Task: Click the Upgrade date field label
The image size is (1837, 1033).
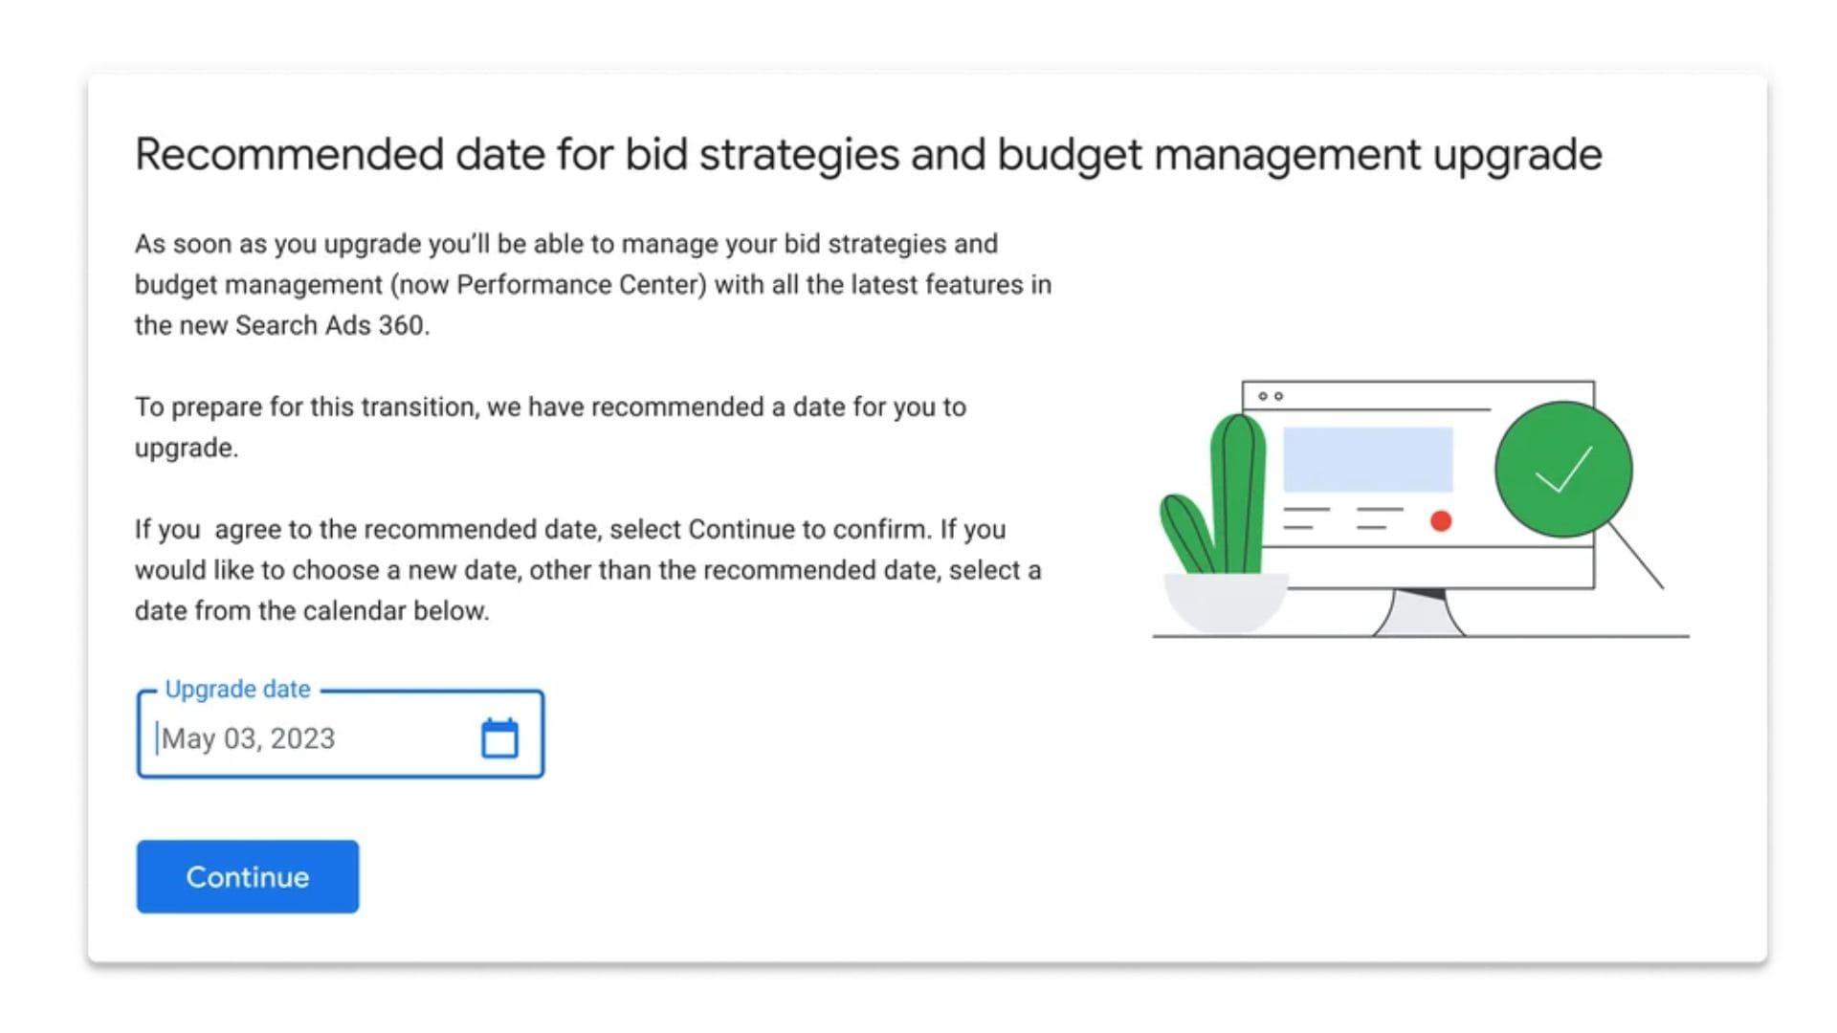Action: tap(237, 689)
